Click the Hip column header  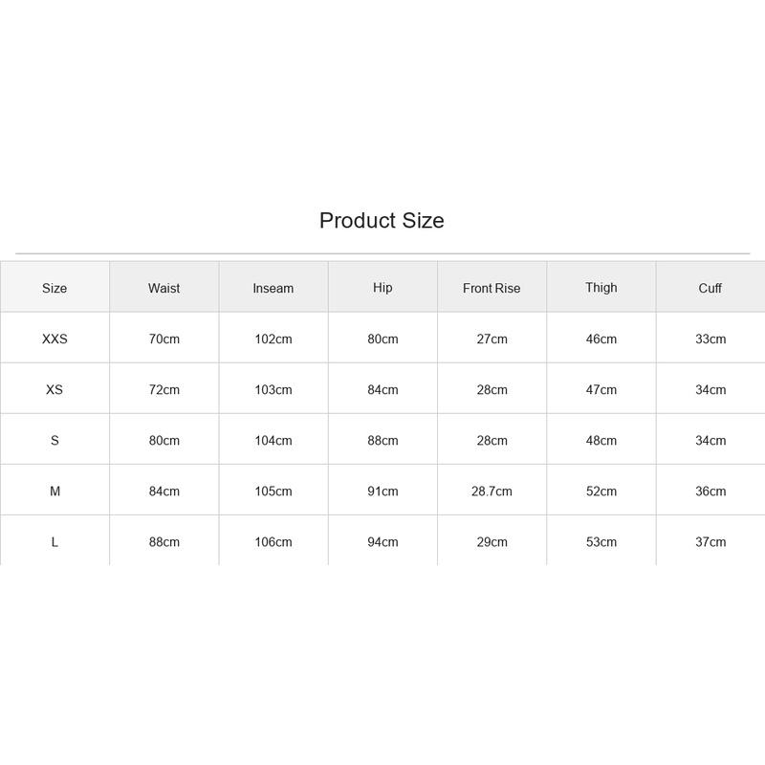pos(382,288)
